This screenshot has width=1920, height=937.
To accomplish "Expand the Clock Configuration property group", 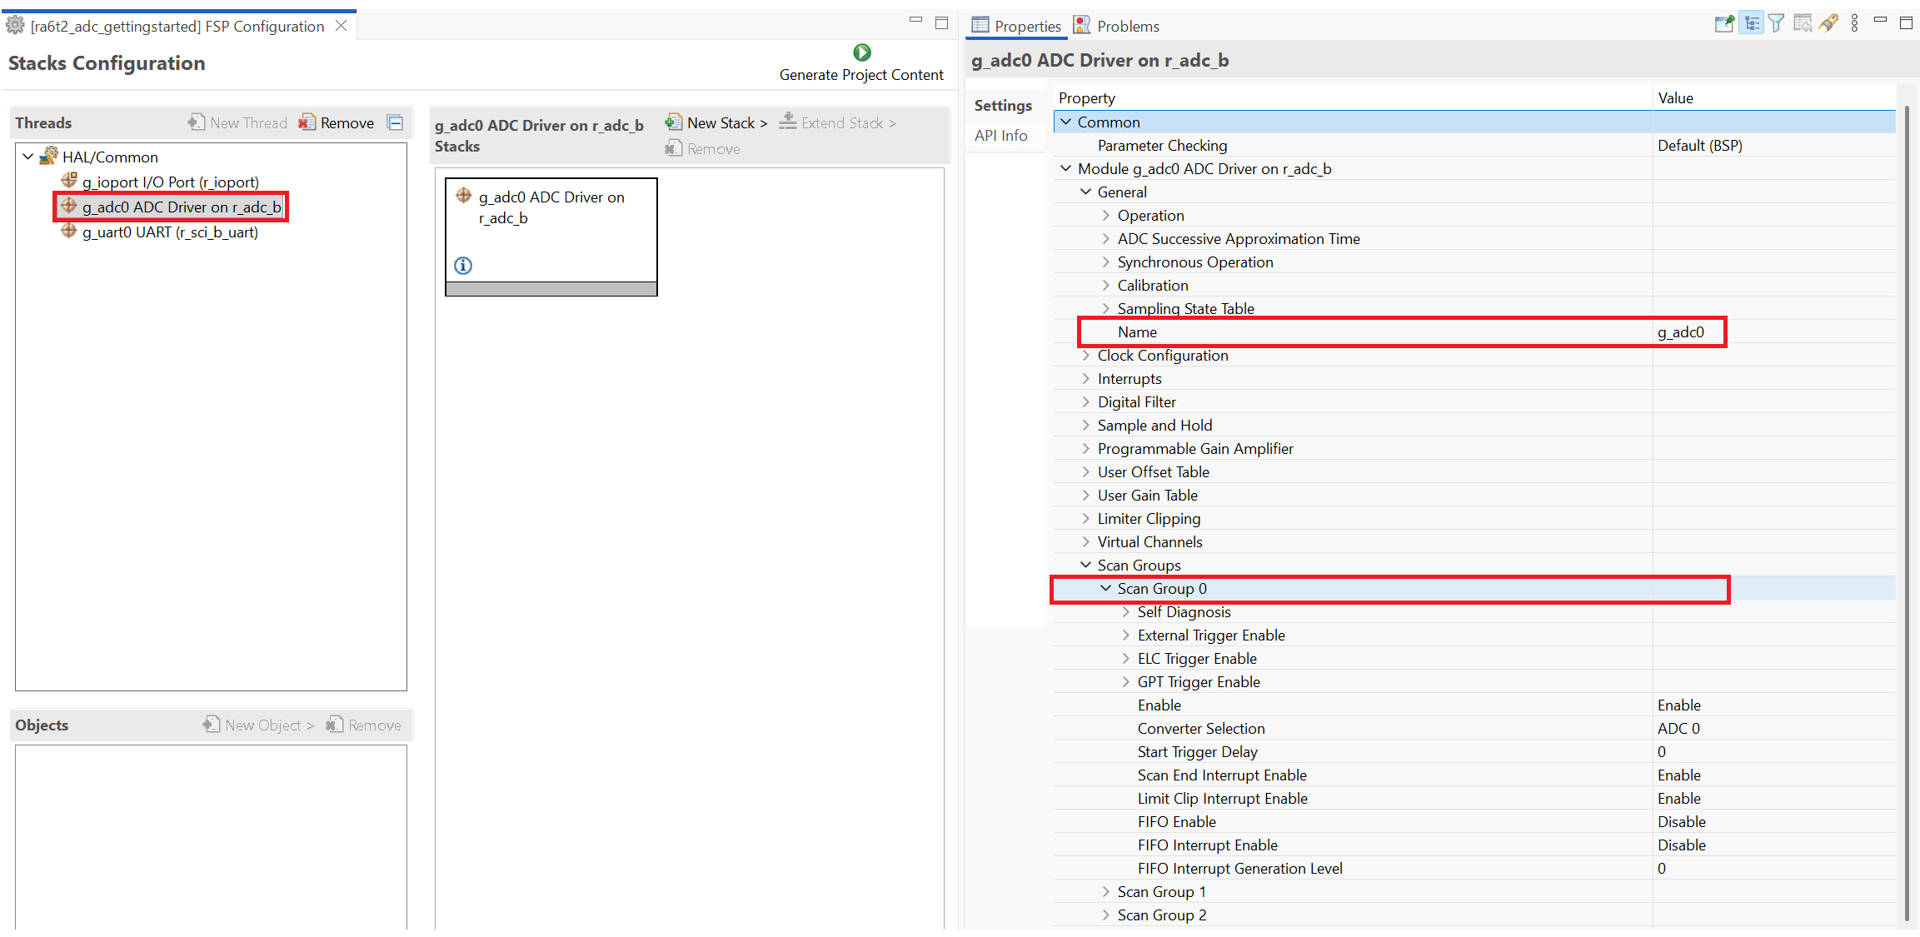I will tap(1085, 356).
